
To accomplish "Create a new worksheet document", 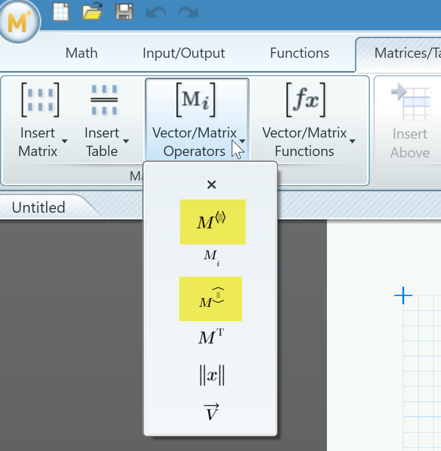I will [60, 13].
